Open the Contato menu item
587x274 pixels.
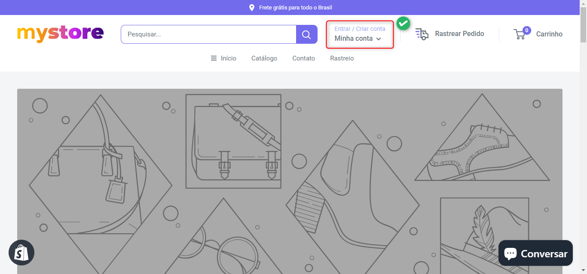[x=304, y=58]
